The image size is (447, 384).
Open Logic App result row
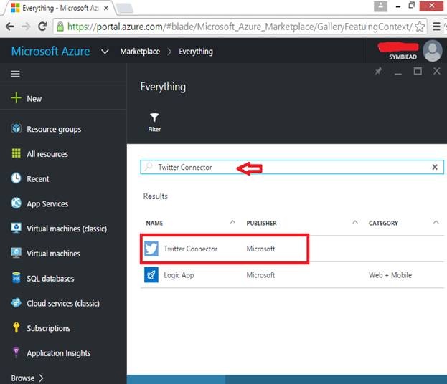(x=292, y=274)
